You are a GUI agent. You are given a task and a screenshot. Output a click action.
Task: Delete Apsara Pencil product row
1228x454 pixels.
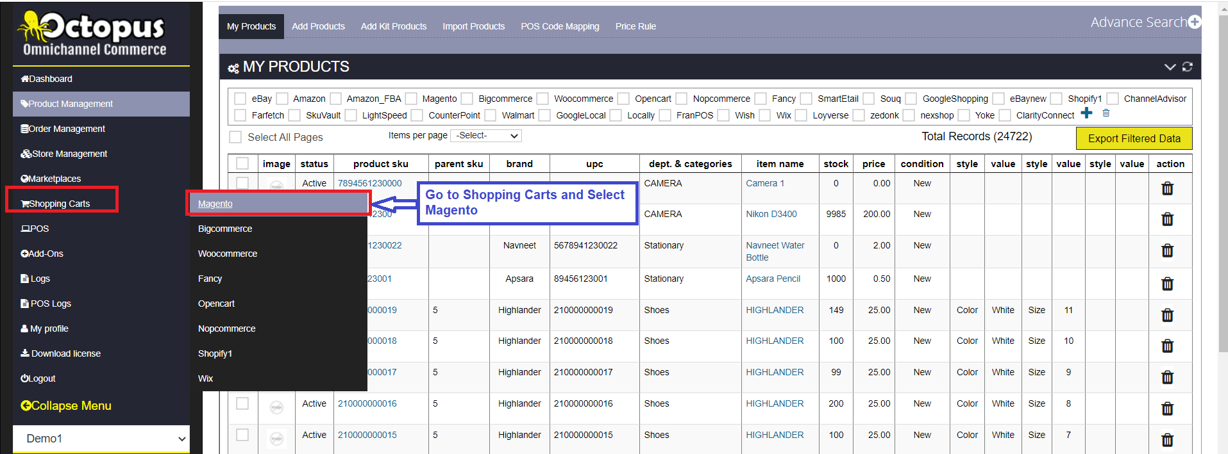coord(1167,284)
